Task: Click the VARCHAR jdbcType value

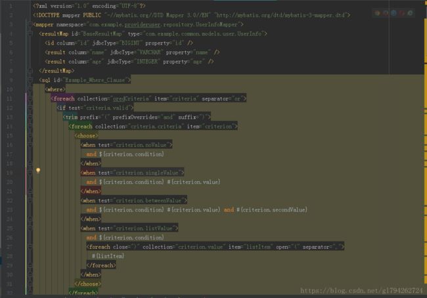Action: click(150, 53)
